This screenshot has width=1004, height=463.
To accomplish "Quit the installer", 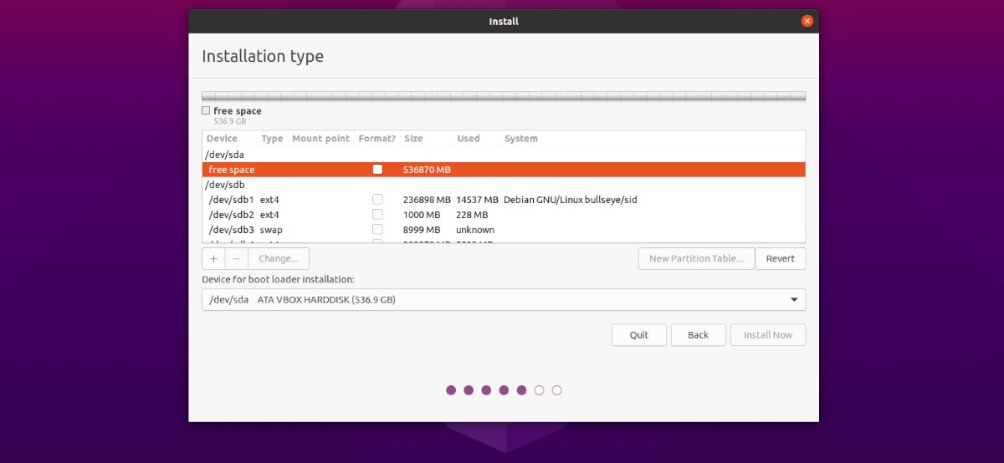I will tap(639, 335).
